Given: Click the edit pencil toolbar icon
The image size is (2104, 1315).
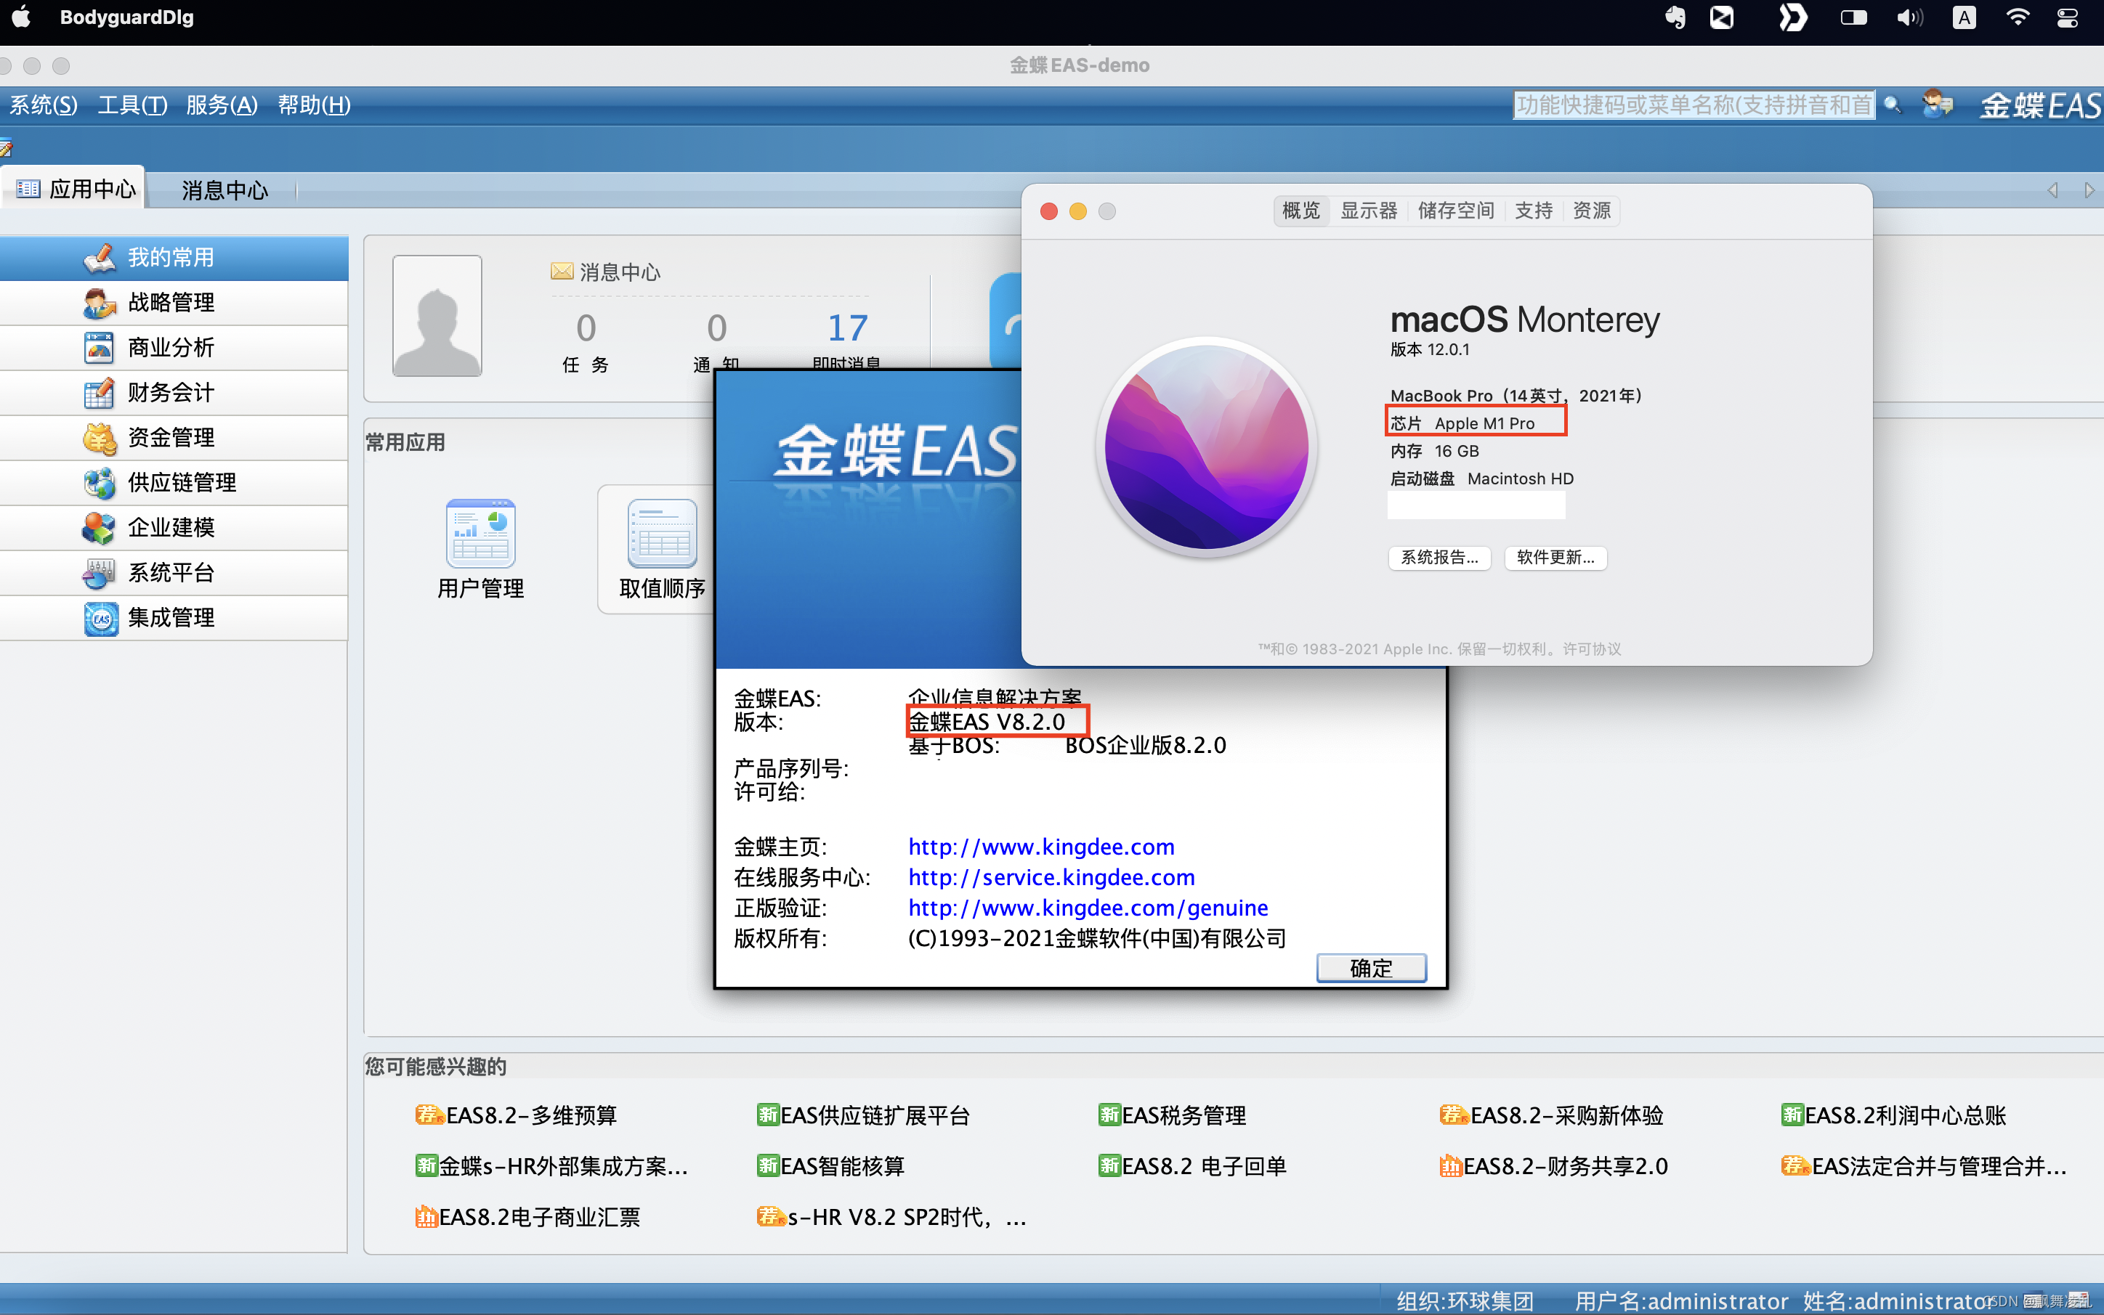Looking at the screenshot, I should tap(6, 148).
